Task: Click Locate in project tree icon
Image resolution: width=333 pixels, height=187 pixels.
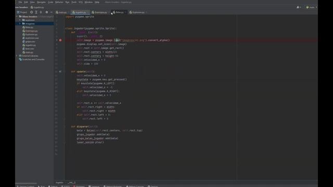Action: tap(31, 12)
